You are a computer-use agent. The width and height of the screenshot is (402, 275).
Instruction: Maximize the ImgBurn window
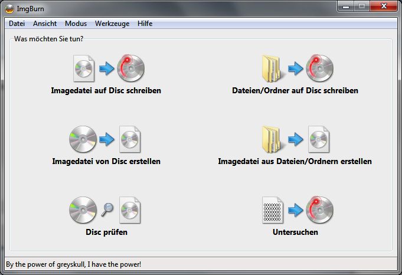pyautogui.click(x=362, y=6)
